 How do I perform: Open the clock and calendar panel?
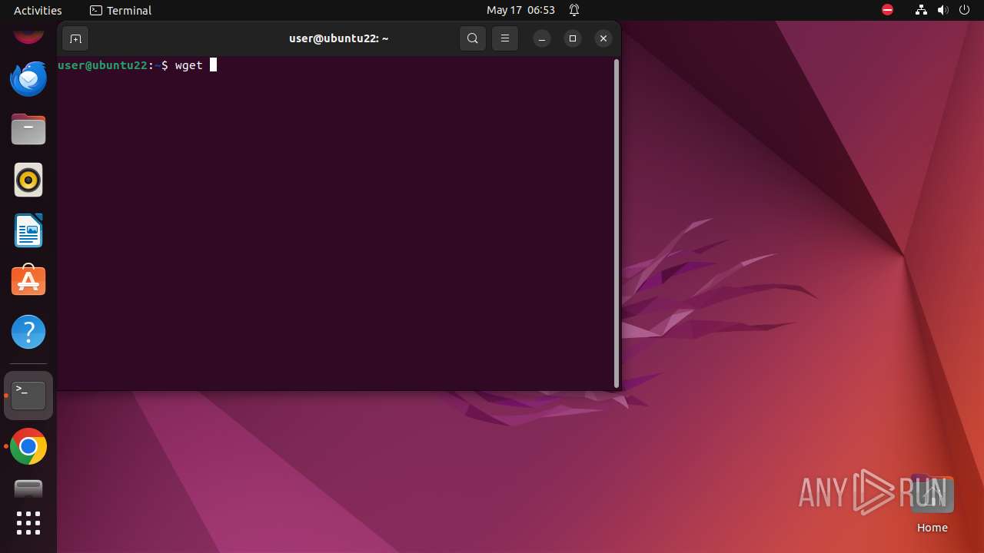click(x=520, y=10)
